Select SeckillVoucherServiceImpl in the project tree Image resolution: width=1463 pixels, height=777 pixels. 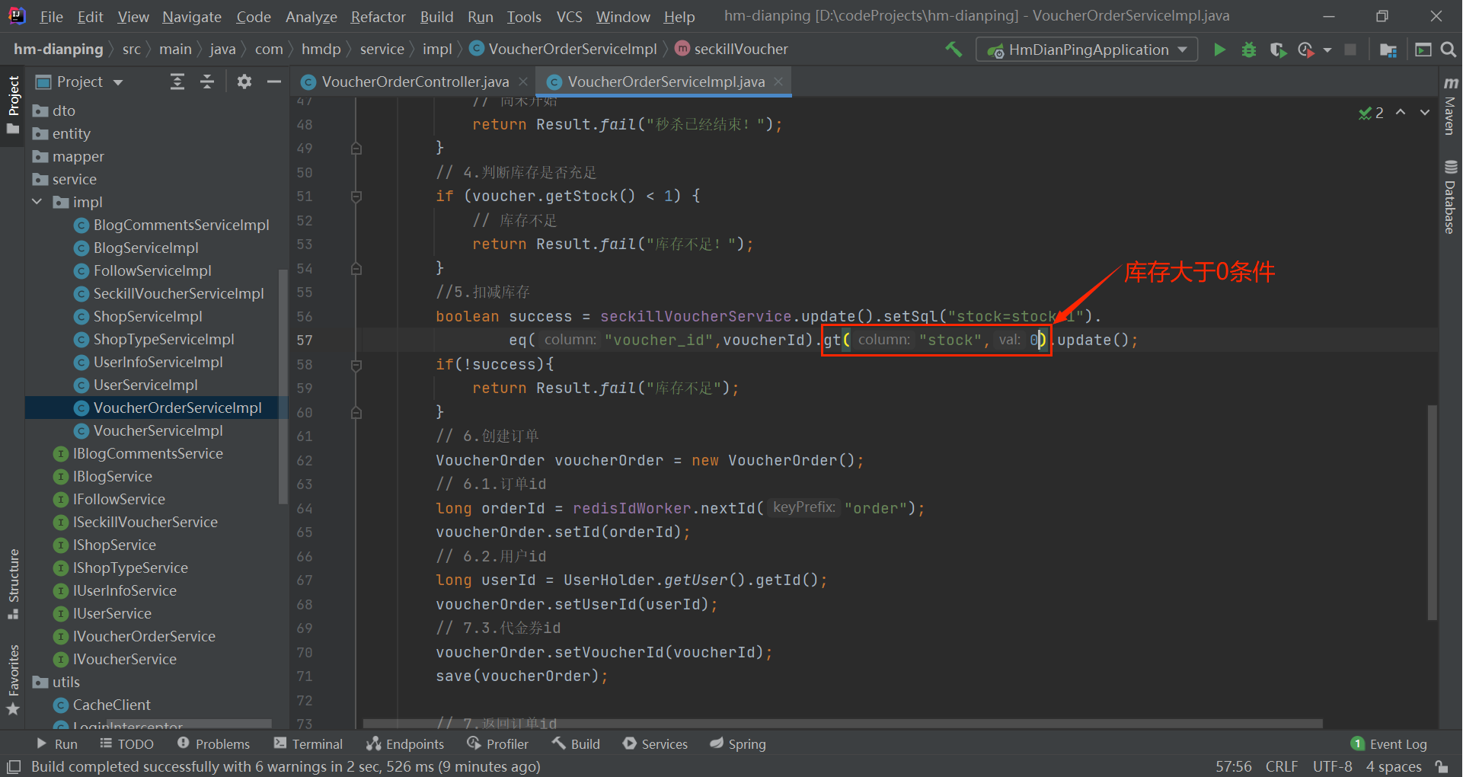tap(178, 293)
